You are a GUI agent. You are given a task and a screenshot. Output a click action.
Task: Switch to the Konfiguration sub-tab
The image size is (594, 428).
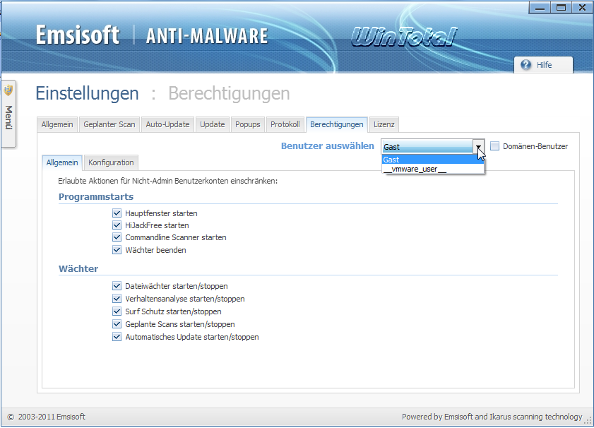pos(111,163)
